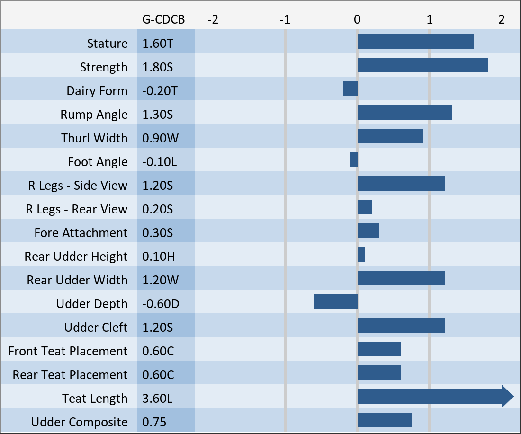Select the R Legs - Rear View bar

[365, 207]
